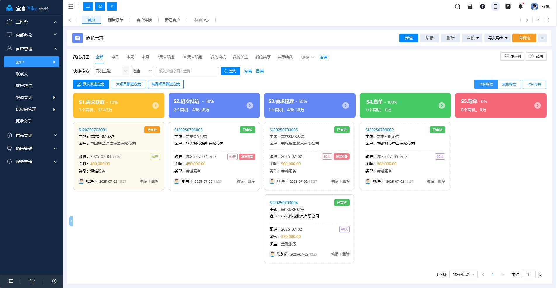Open the settings hexagon icon in sidebar footer
Image resolution: width=558 pixels, height=288 pixels.
(54, 281)
